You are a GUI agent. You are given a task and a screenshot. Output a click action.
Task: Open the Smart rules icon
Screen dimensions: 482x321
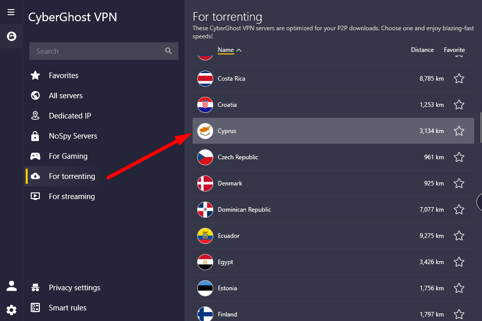coord(35,307)
